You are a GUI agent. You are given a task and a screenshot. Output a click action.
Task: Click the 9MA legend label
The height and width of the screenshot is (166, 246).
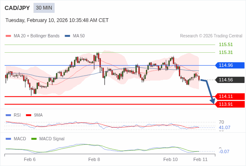[x=38, y=115]
